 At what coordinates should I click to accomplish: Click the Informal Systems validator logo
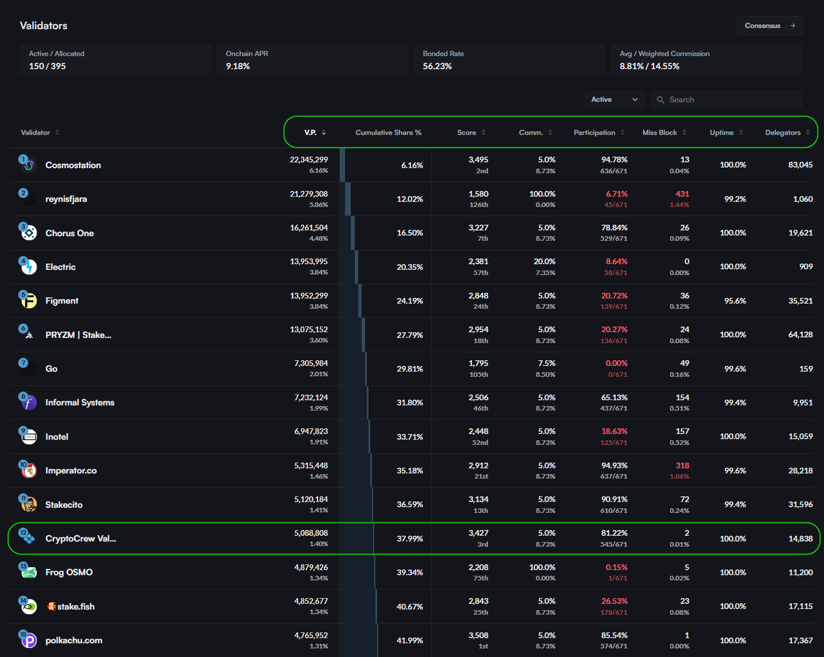click(x=29, y=403)
